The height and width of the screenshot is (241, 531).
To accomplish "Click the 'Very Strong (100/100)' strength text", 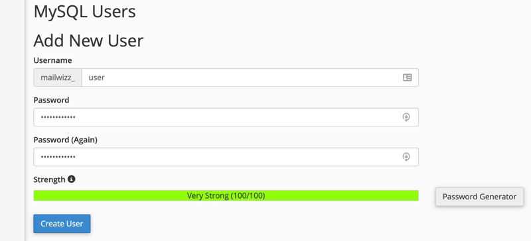I will pyautogui.click(x=226, y=196).
